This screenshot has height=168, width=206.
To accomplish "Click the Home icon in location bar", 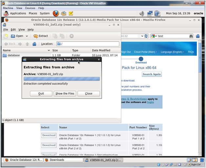I will (34, 44).
